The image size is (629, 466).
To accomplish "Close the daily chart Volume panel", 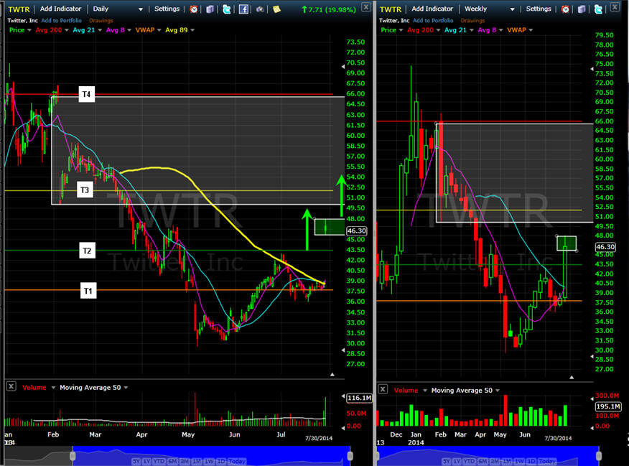I will coord(11,387).
